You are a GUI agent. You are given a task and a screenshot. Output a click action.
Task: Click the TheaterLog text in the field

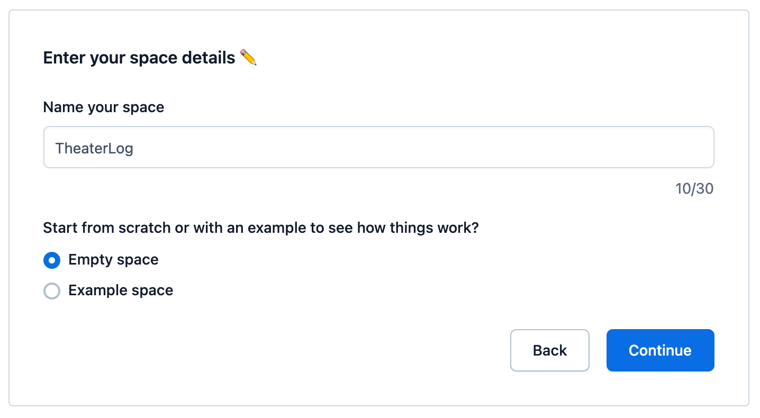pyautogui.click(x=94, y=148)
